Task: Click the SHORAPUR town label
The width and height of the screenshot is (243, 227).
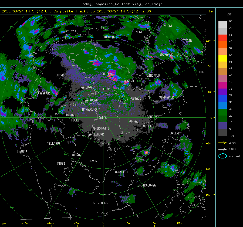Action: tap(166, 55)
